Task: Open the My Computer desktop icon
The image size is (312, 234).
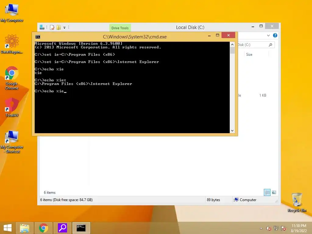Action: click(x=12, y=12)
